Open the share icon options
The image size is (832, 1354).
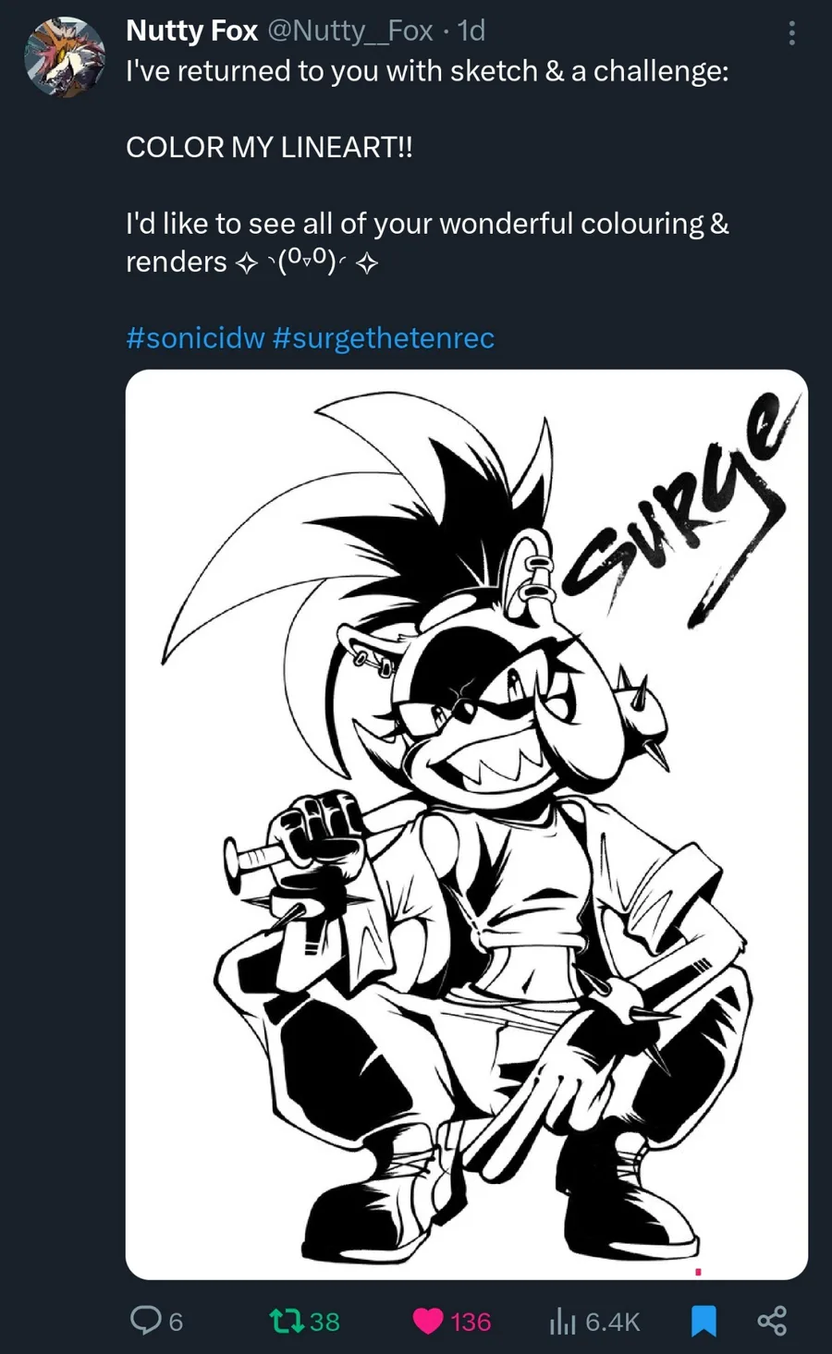coord(772,1321)
